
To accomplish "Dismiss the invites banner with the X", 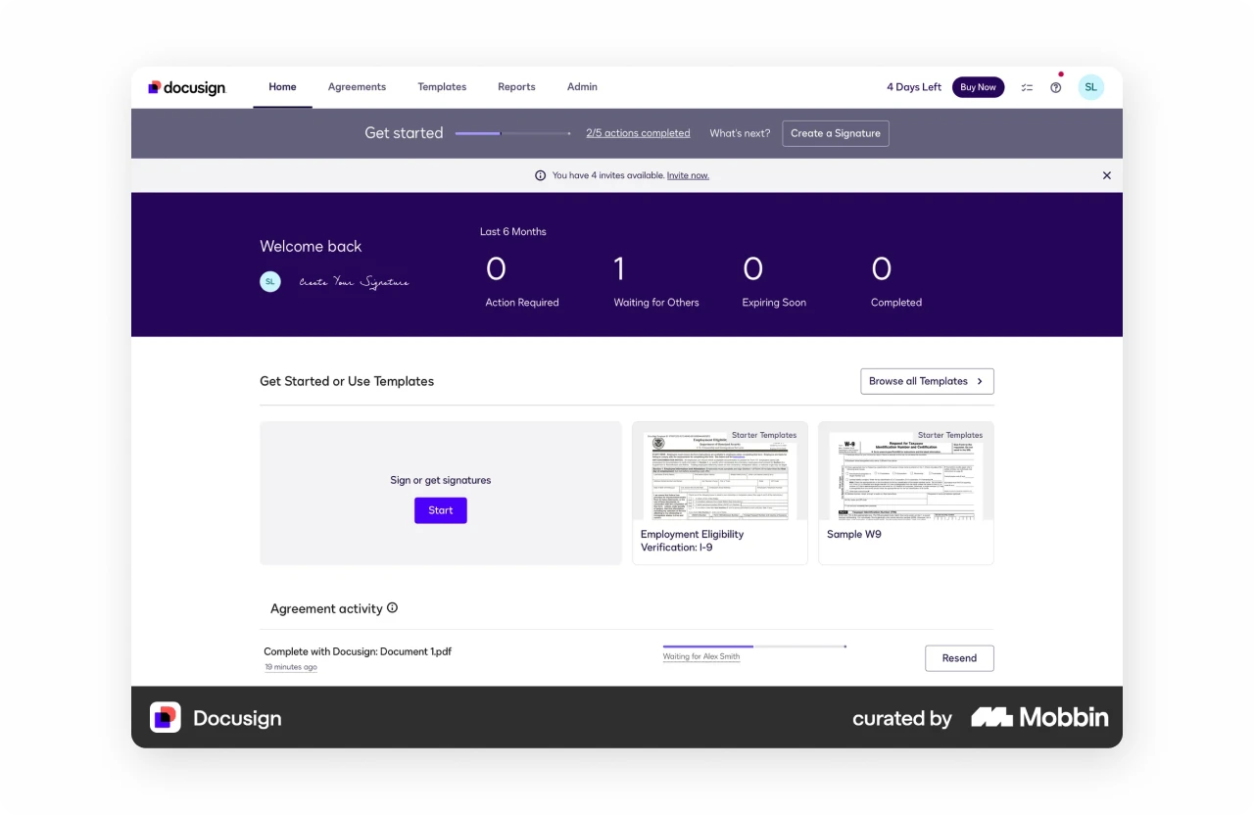I will (1107, 175).
